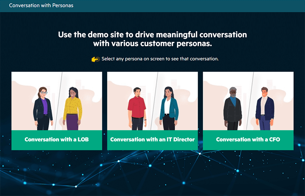Click the 'Select any persona on screen' instruction
Viewport: 305px width, 196px height.
pyautogui.click(x=160, y=59)
